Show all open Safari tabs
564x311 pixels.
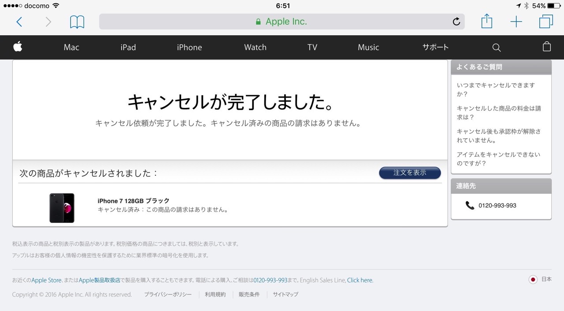(546, 22)
